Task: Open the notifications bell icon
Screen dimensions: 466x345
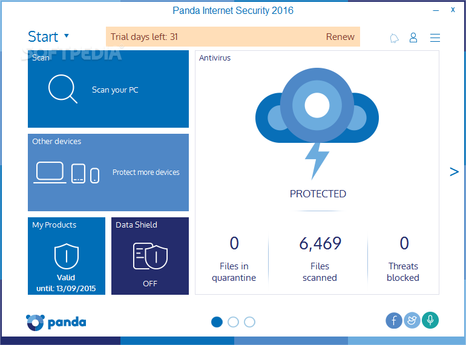Action: (x=395, y=38)
